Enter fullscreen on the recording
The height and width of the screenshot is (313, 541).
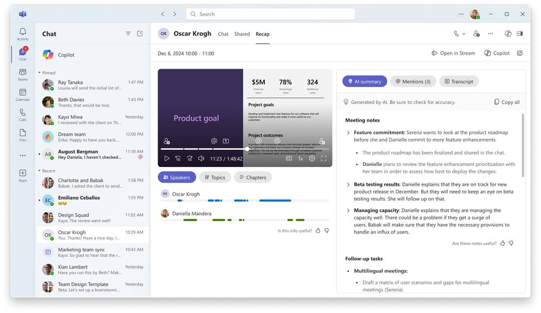(324, 158)
